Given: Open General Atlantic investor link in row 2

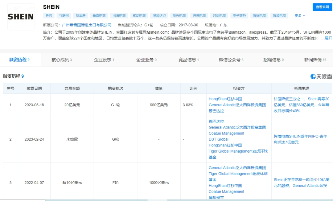Looking at the screenshot, I should point(237,127).
